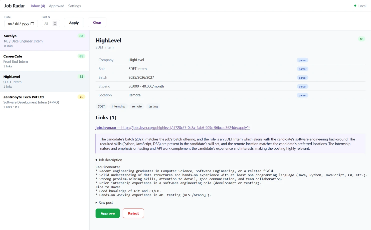Viewport: 371px width, 230px height.
Task: Click the 85 score badge on CareerCafe
Action: (x=81, y=56)
